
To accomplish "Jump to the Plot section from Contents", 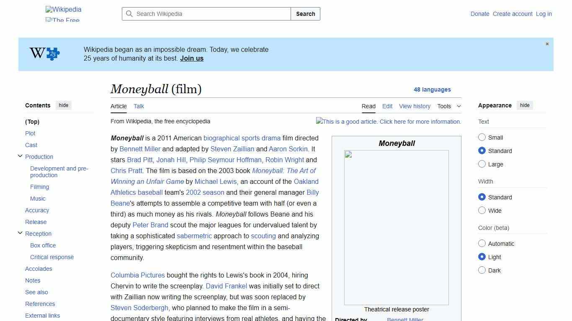I will pos(30,133).
